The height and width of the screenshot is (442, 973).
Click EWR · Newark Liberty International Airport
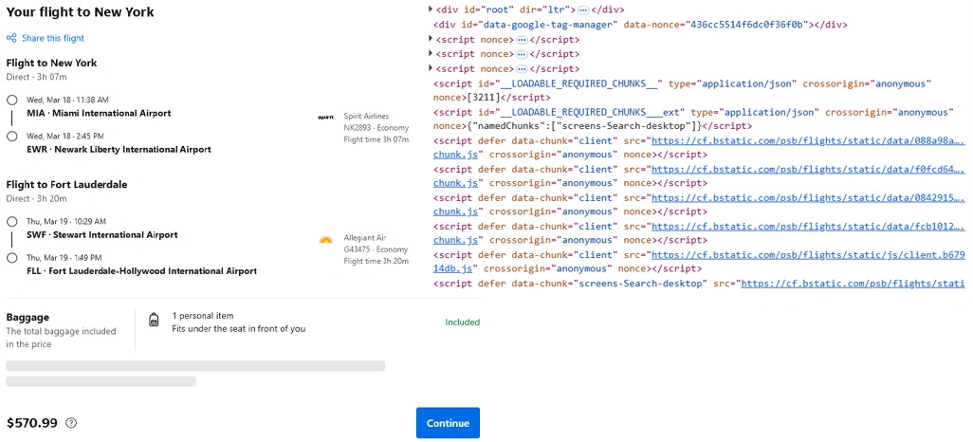[119, 150]
